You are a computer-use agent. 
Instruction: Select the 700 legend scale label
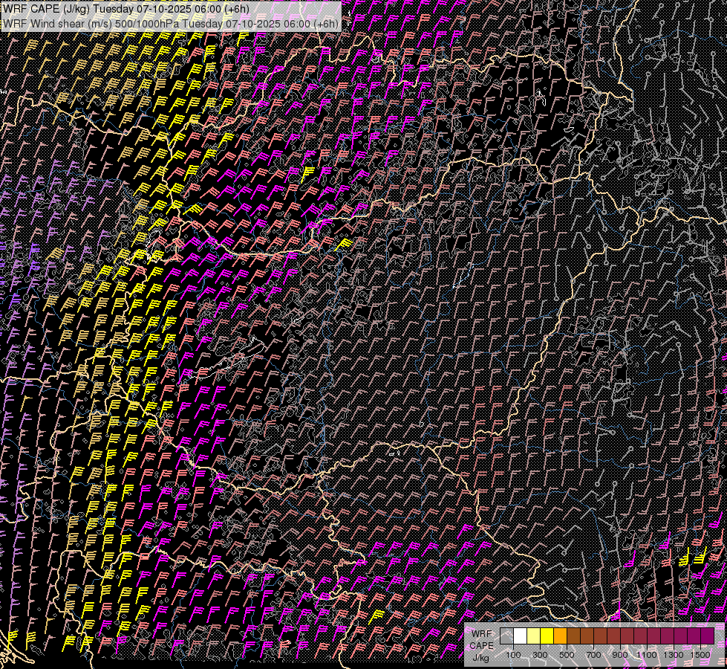593,654
